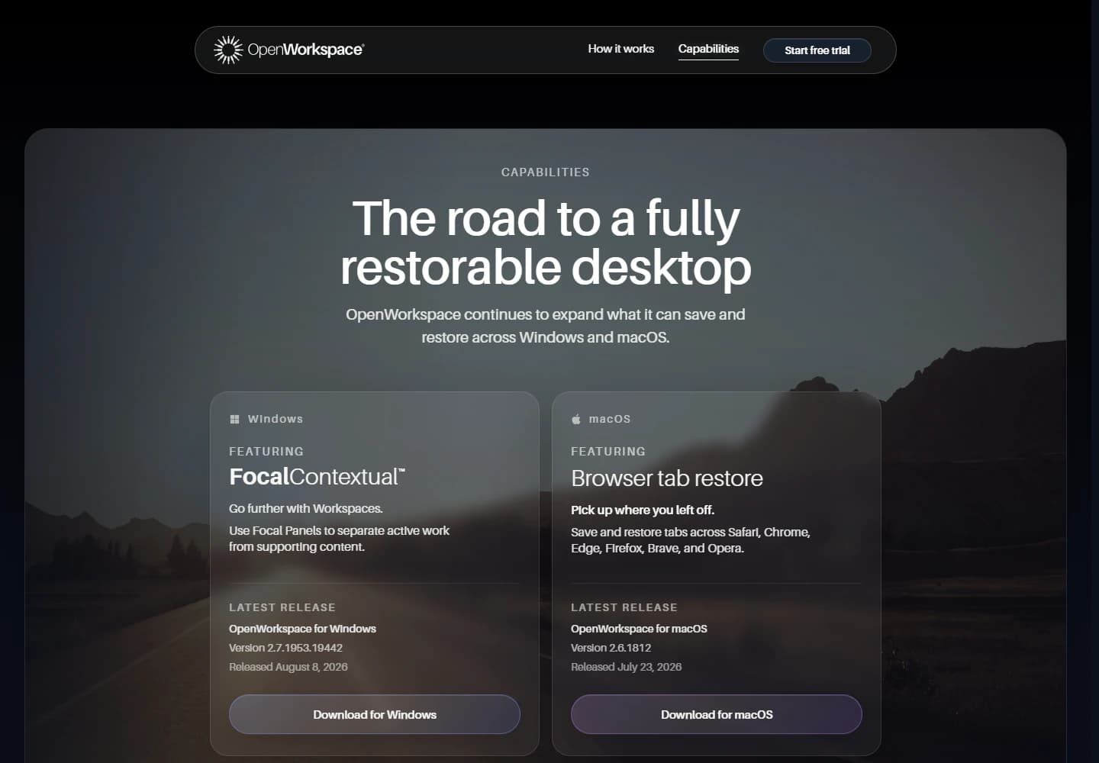Click 'Released August 8, 2026' text
The image size is (1099, 763).
(288, 667)
